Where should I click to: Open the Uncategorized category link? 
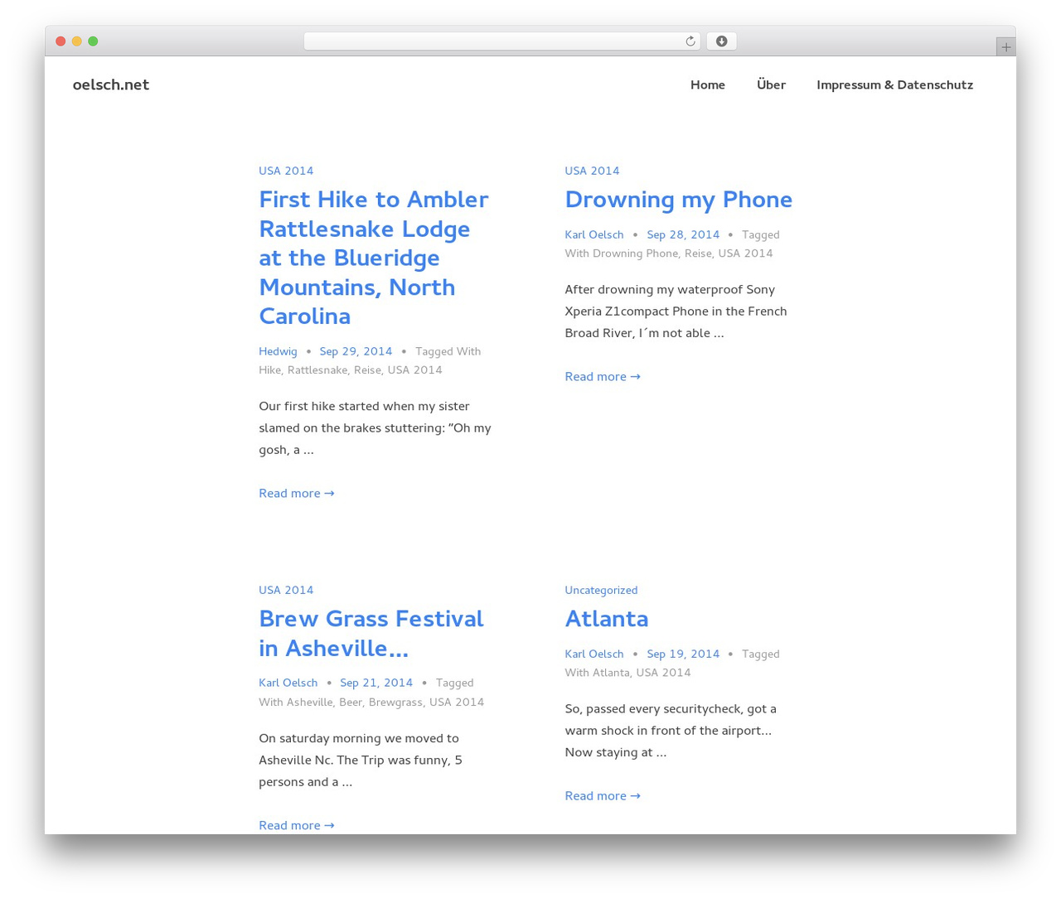601,590
